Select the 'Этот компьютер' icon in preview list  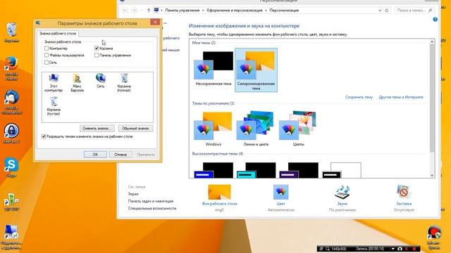(x=54, y=83)
